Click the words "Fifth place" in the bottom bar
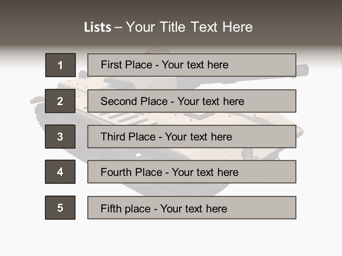342x256 pixels. [x=125, y=208]
